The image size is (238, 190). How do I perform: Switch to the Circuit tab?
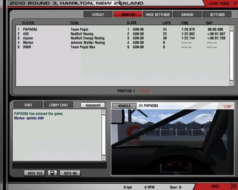[98, 14]
